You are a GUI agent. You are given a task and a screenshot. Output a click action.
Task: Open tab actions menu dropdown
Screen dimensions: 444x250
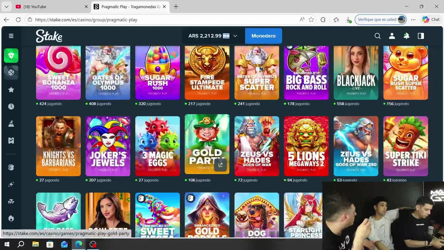[7, 7]
